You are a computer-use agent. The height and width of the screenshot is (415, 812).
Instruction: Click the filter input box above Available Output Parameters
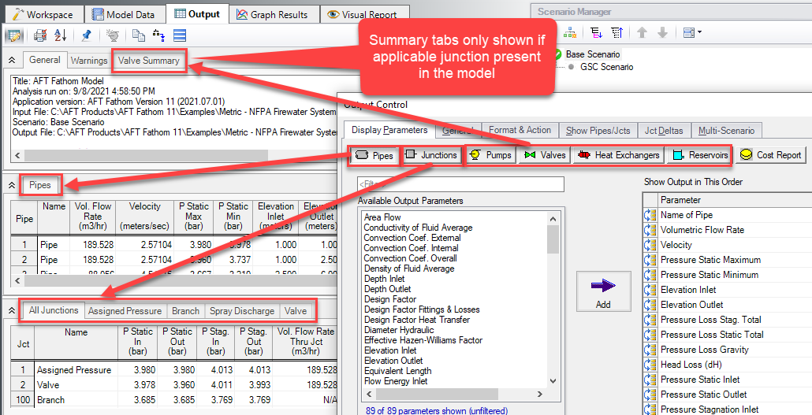pos(460,183)
